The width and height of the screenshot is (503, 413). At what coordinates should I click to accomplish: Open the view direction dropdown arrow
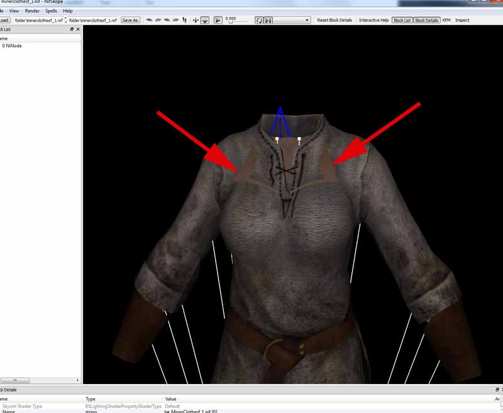(205, 21)
